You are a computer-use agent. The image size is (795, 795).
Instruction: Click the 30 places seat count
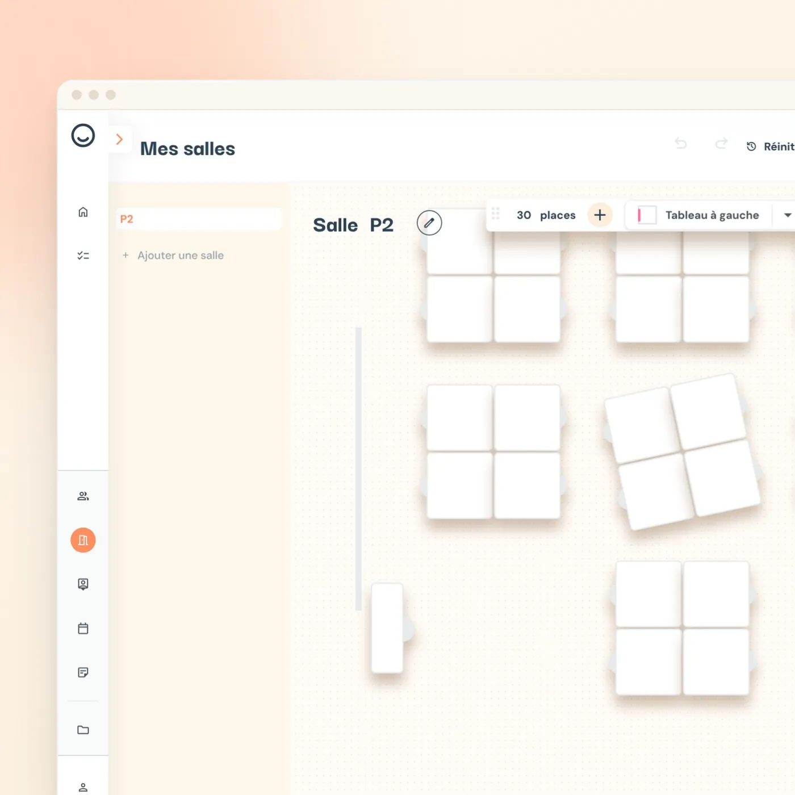point(546,215)
